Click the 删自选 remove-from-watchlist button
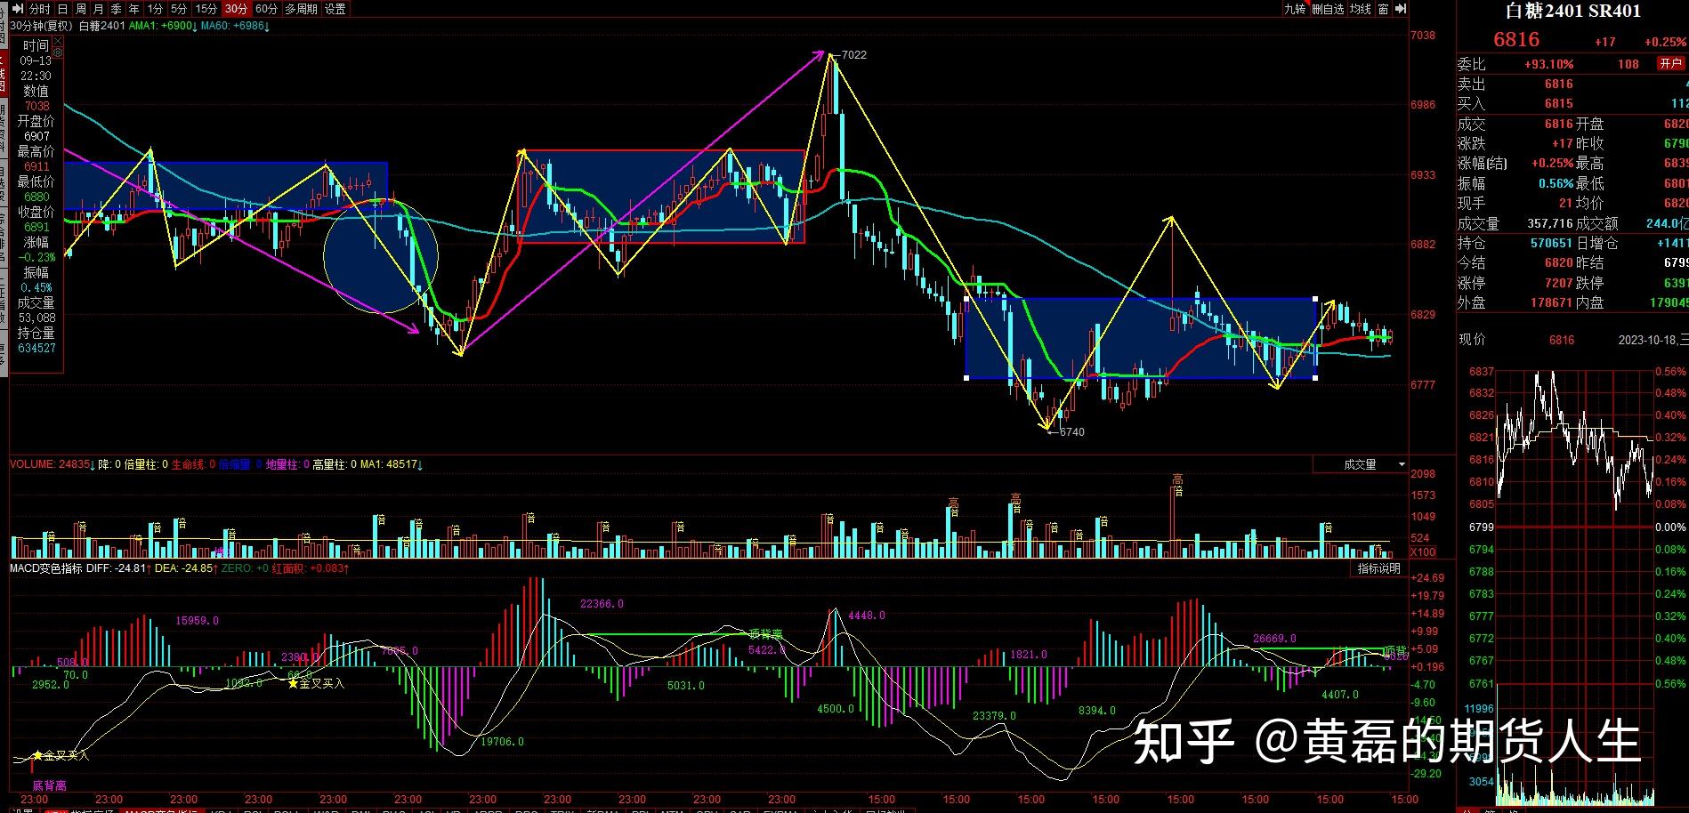This screenshot has height=813, width=1689. coord(1328,9)
